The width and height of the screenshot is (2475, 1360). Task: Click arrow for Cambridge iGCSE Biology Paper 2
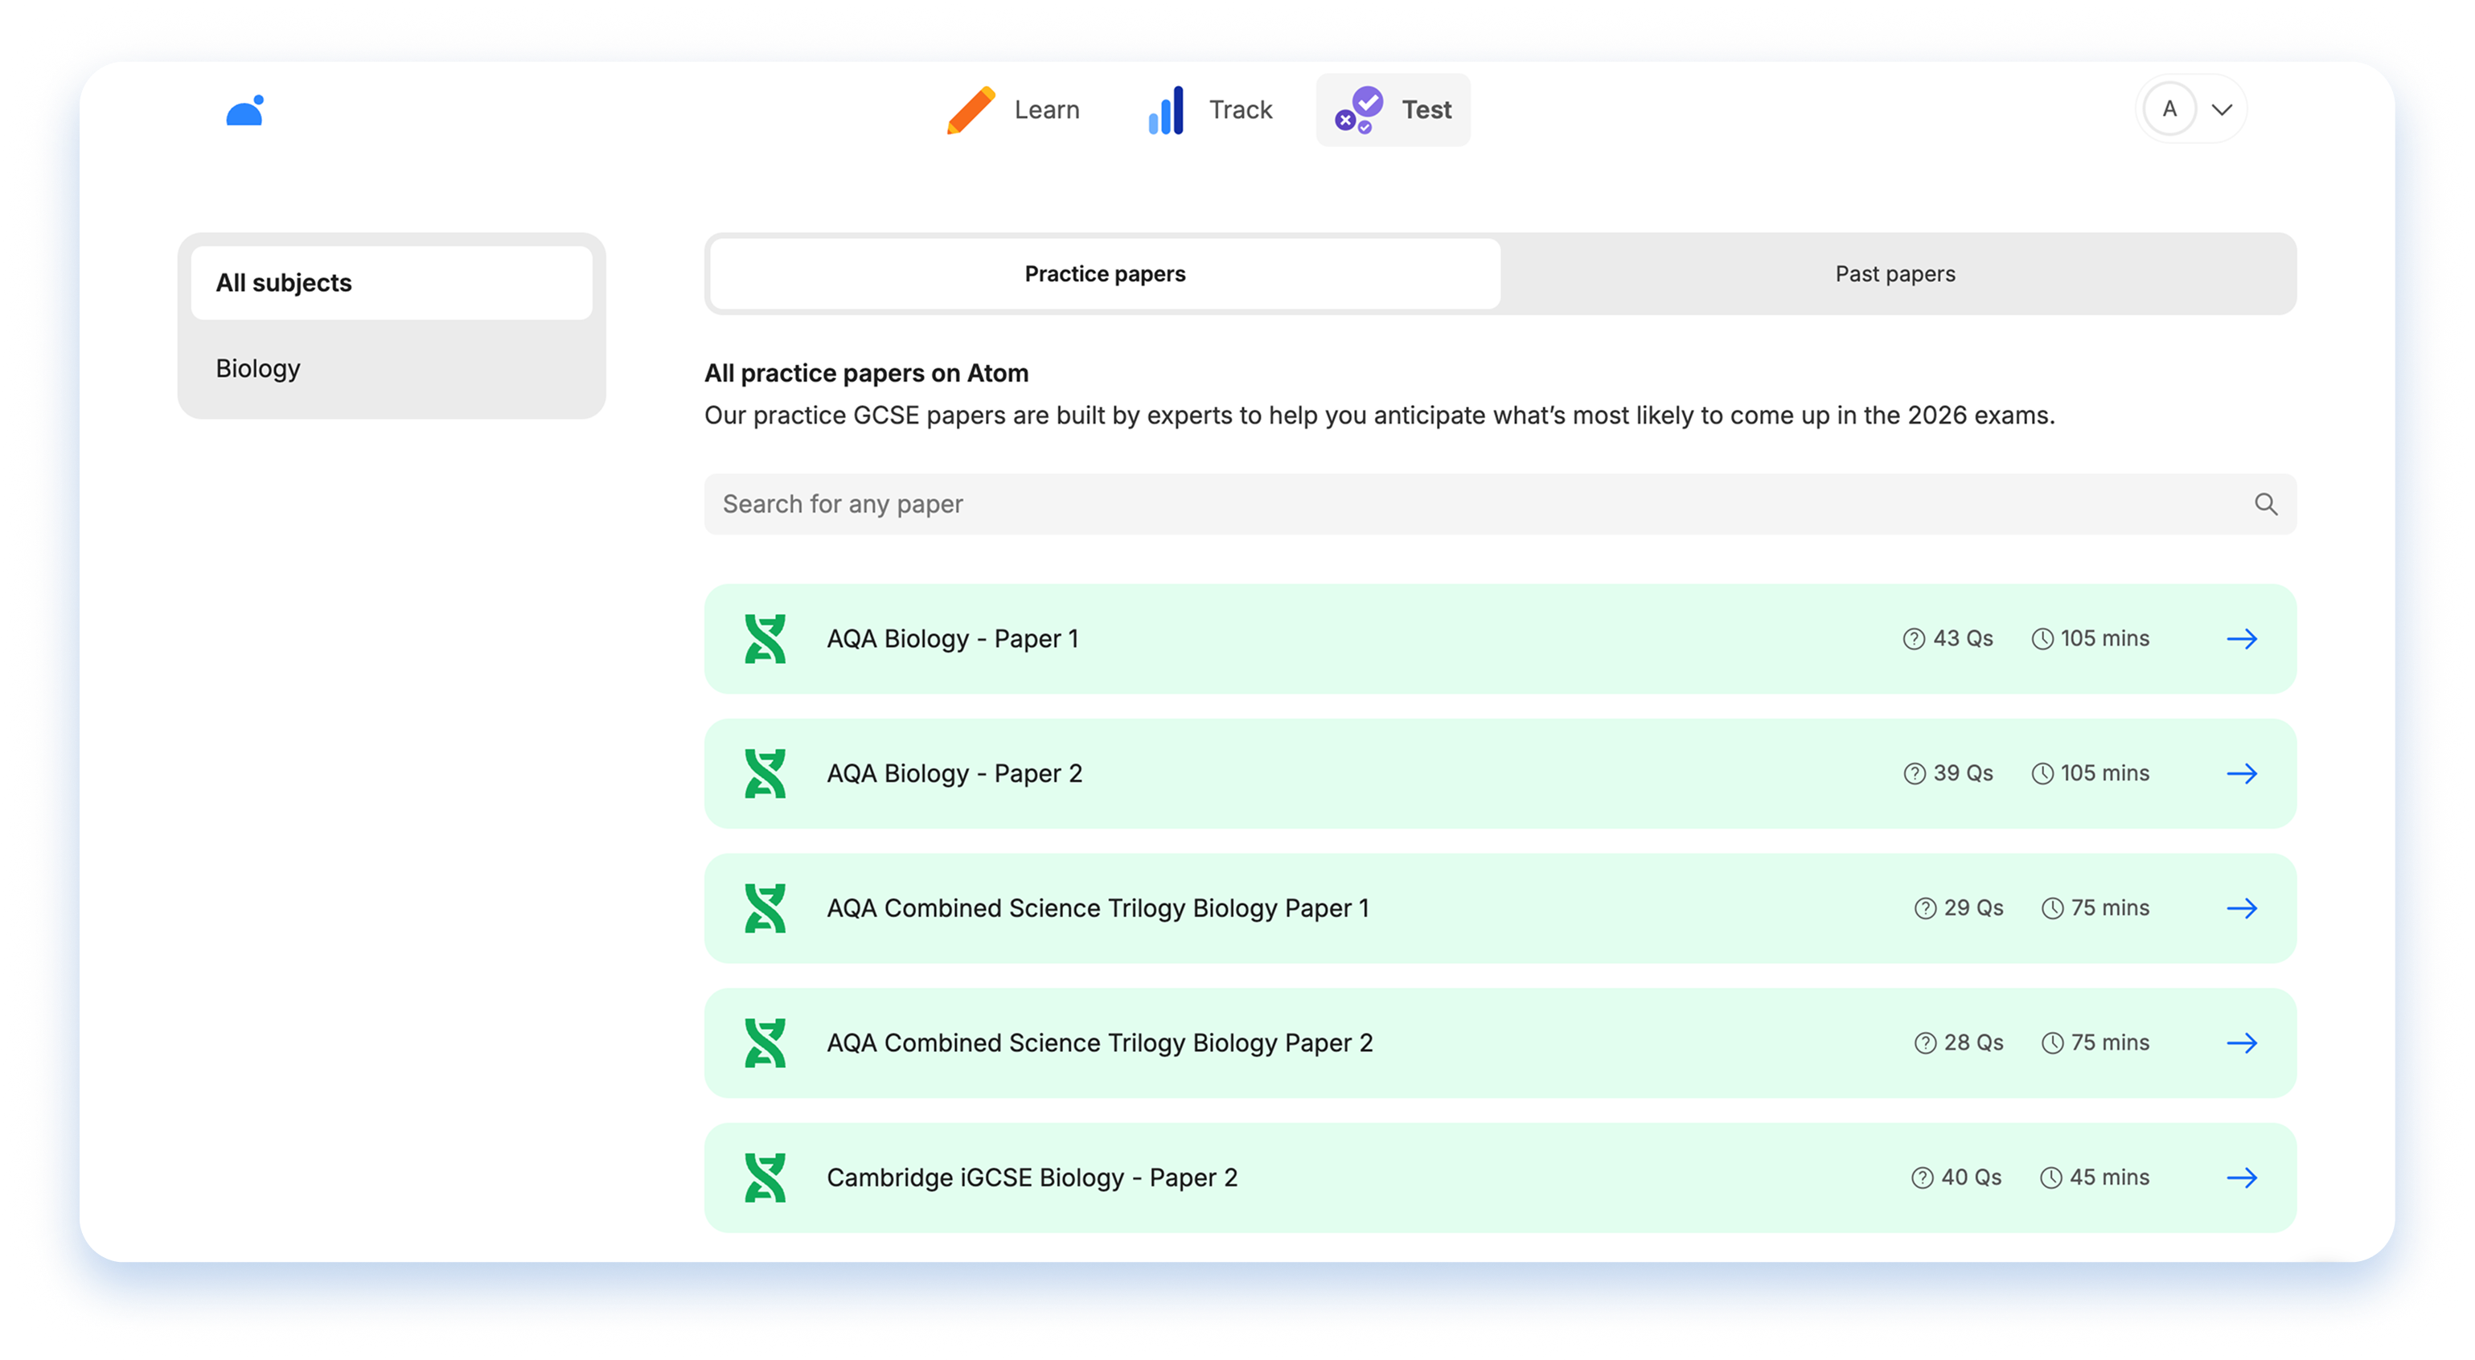pyautogui.click(x=2242, y=1178)
